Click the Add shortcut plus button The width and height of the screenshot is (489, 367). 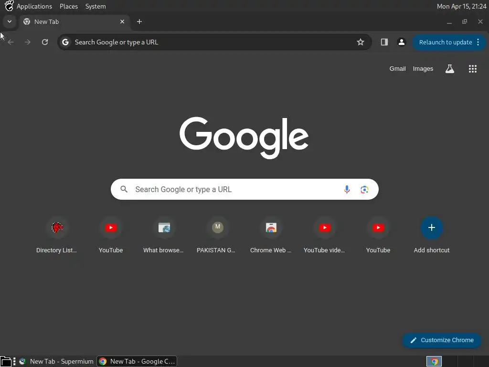click(x=432, y=227)
